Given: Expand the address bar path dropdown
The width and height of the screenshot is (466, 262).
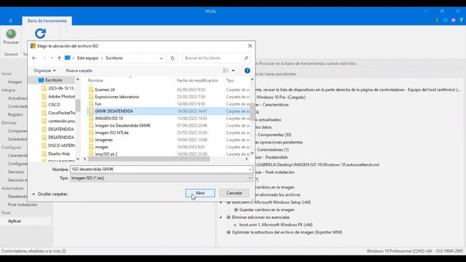Looking at the screenshot, I should click(161, 58).
